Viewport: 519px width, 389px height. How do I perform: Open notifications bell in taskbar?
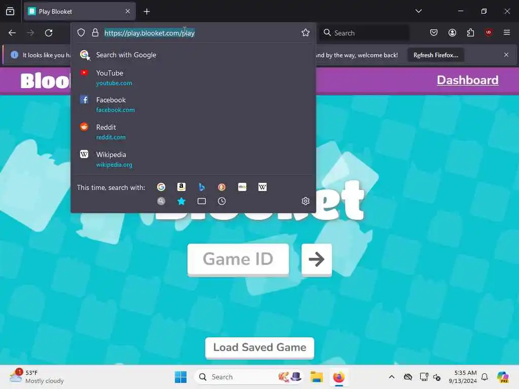pyautogui.click(x=485, y=377)
